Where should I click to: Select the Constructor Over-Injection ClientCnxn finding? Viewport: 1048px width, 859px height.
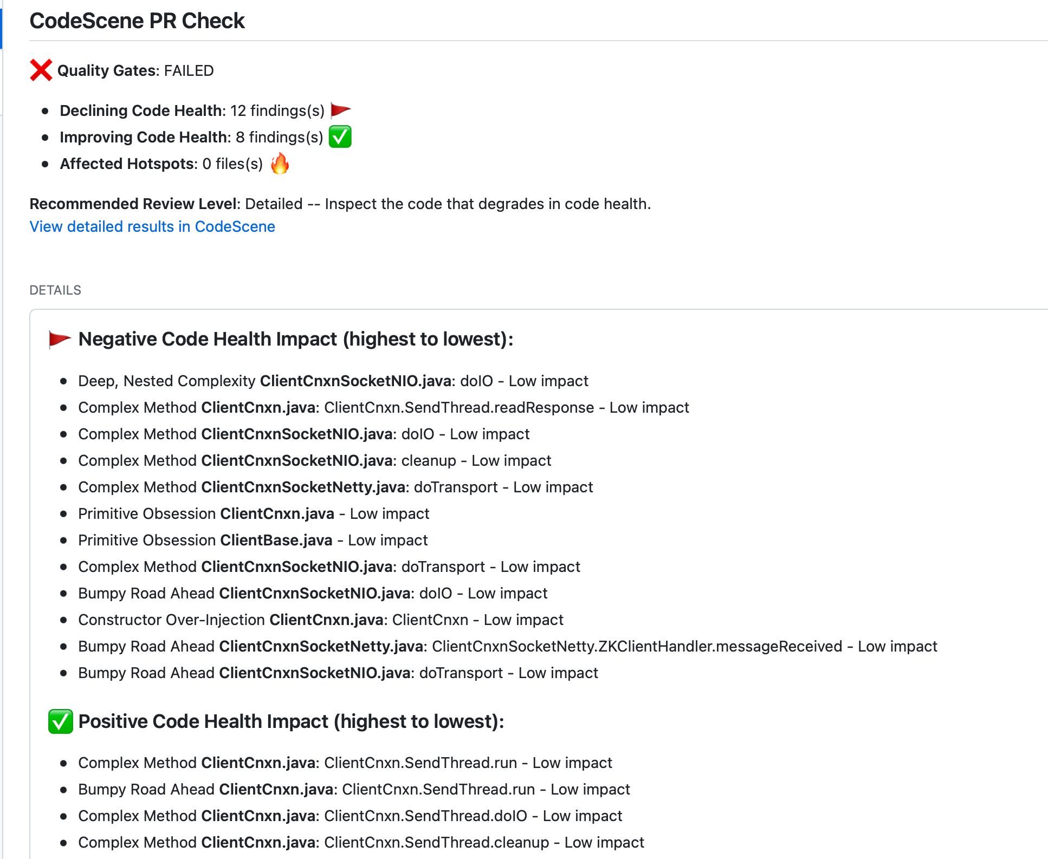point(320,620)
